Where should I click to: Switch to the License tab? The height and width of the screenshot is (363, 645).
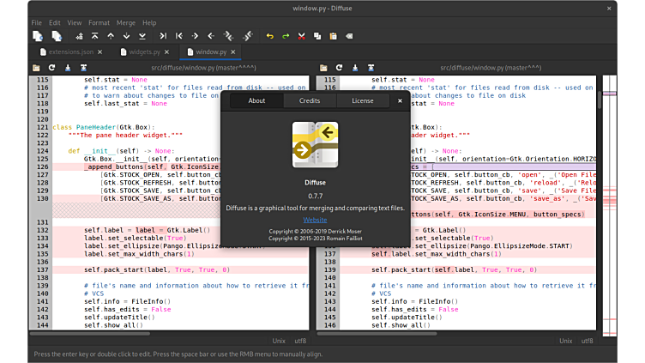[x=362, y=101]
